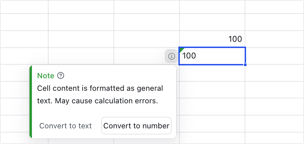This screenshot has width=304, height=144.
Task: Select the empty cell two rows above the selected cell's right neighbor
Action: pyautogui.click(x=274, y=22)
